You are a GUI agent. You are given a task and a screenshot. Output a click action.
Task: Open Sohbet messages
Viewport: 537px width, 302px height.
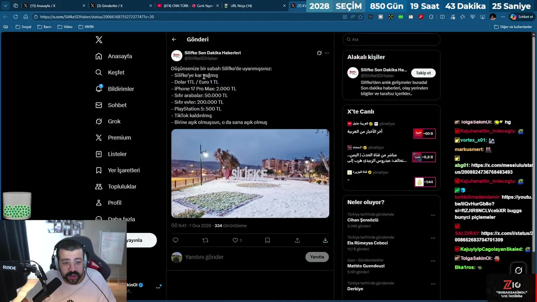pos(111,105)
